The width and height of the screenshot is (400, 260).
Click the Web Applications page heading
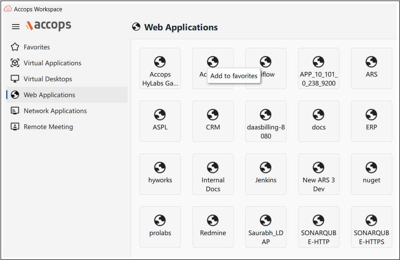181,27
